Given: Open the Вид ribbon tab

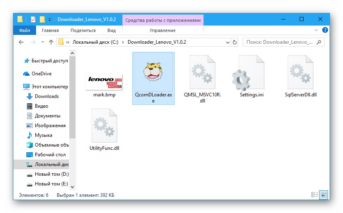Looking at the screenshot, I should pyautogui.click(x=111, y=30).
